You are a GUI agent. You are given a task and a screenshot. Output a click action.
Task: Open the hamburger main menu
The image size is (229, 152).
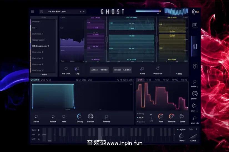pyautogui.click(x=32, y=12)
